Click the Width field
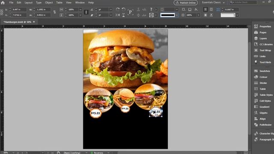274x154 pixels. pyautogui.click(x=43, y=9)
